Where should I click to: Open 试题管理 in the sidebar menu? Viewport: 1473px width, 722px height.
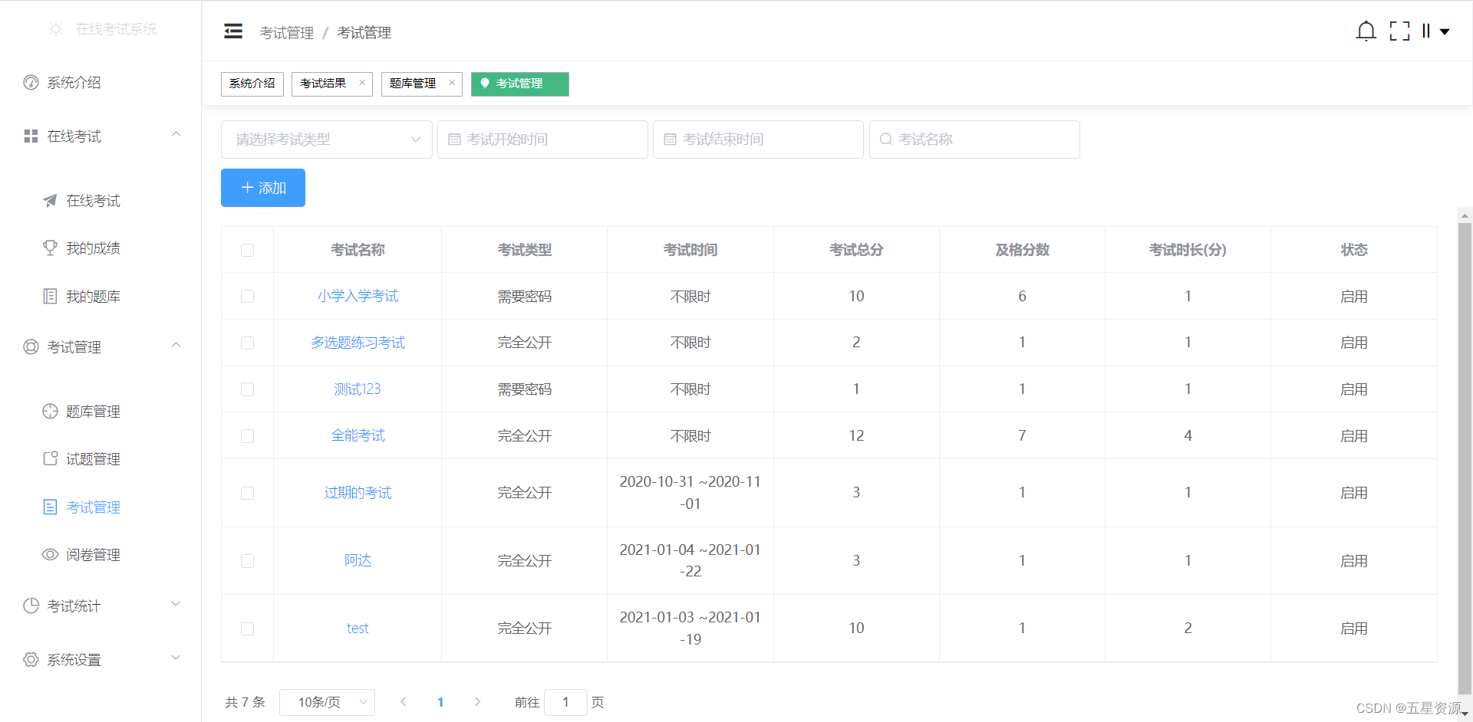pos(93,459)
